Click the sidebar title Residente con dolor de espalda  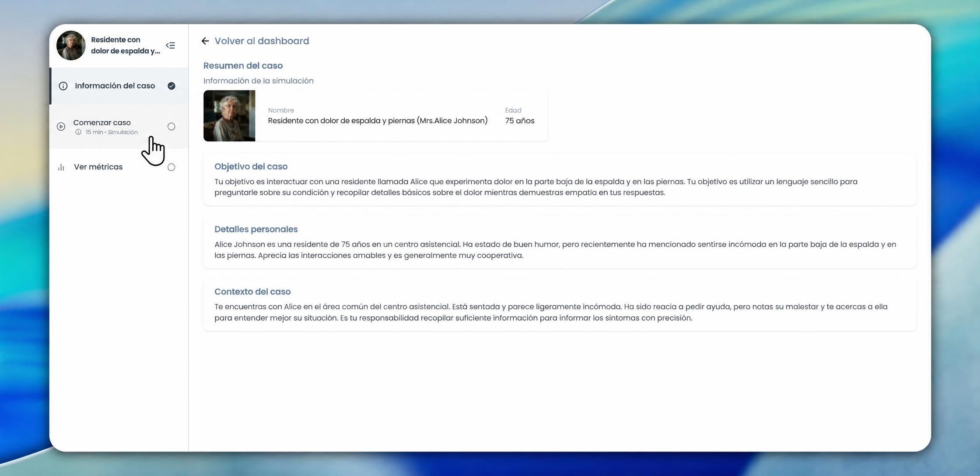coord(126,45)
